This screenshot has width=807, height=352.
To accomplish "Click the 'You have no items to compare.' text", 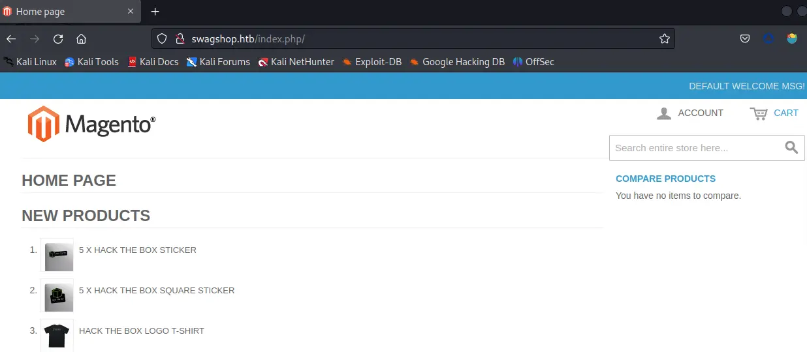I will coord(678,196).
